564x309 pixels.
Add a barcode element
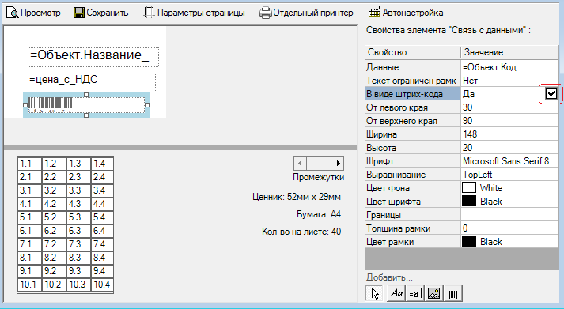tap(452, 293)
